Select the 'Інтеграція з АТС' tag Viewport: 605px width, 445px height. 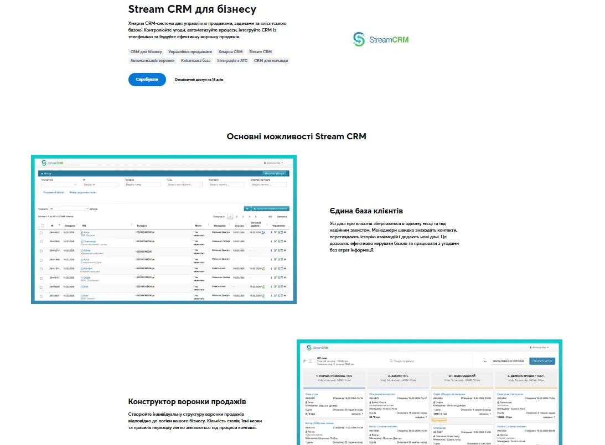coord(232,61)
